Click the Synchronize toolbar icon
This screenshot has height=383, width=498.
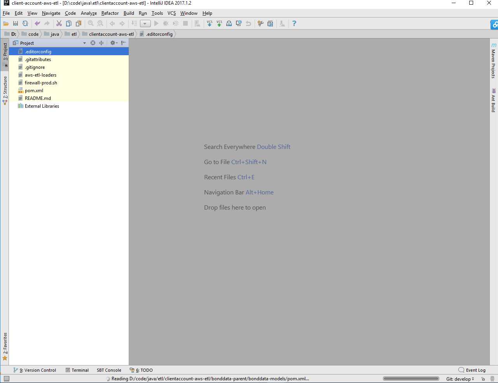pos(25,24)
